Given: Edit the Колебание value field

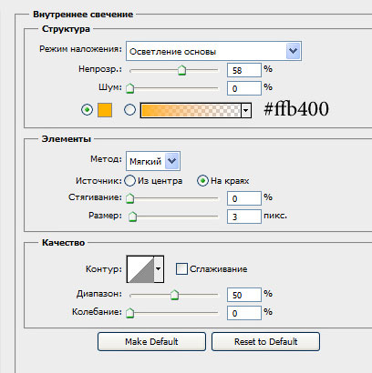Looking at the screenshot, I should tap(244, 313).
